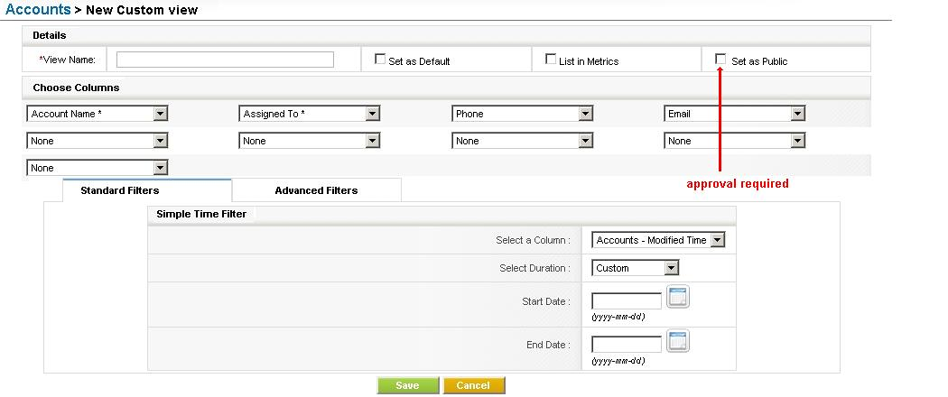Click the Details section heading

[50, 36]
